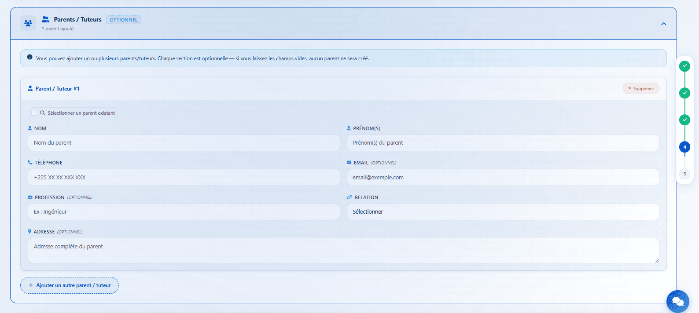Viewport: 699px width, 313px height.
Task: Click the 'Sélectionner un parent existant' label
Action: pyautogui.click(x=81, y=113)
